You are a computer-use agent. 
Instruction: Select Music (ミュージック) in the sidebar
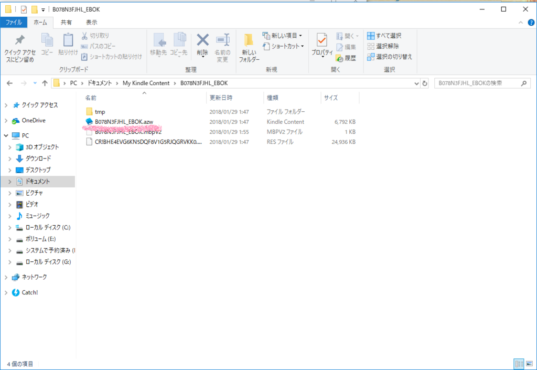click(x=38, y=216)
